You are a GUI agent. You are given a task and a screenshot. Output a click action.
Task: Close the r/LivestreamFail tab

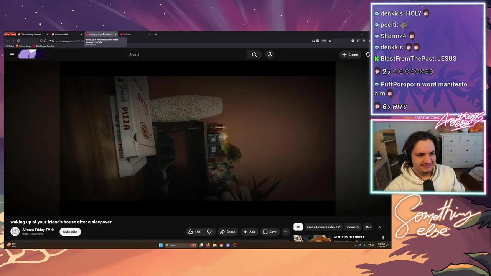pyautogui.click(x=82, y=34)
